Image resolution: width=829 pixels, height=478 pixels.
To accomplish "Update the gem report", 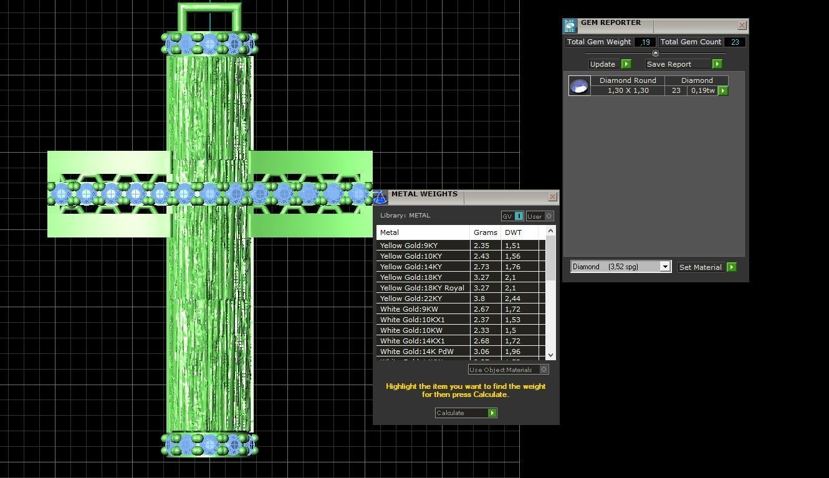I will click(x=610, y=64).
